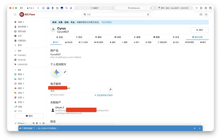The height and width of the screenshot is (140, 221).
Task: Show Safari tab overview icon
Action: [210, 8]
